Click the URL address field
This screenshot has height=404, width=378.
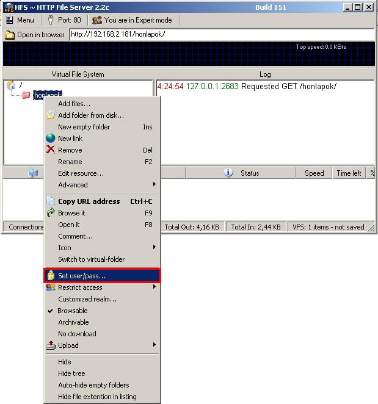tap(222, 34)
